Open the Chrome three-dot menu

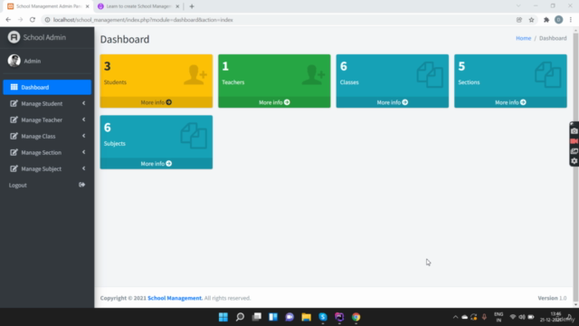click(571, 20)
